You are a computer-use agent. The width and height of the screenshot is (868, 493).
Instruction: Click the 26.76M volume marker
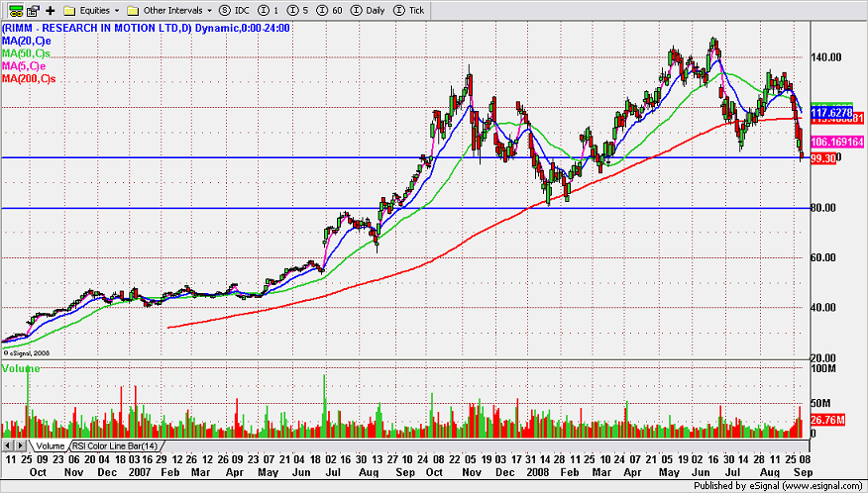click(x=827, y=420)
